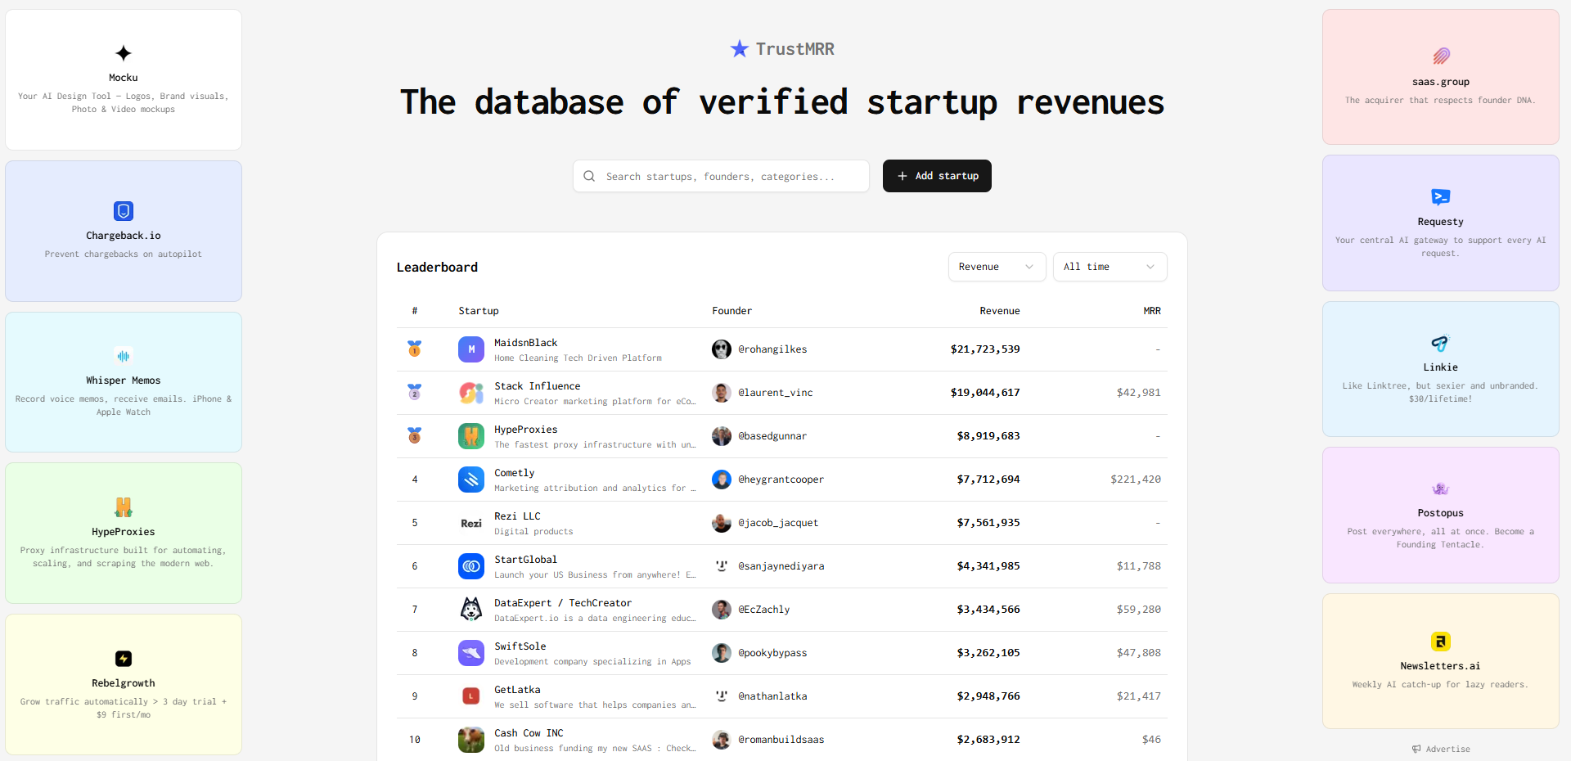Viewport: 1571px width, 761px height.
Task: Click the saas.group fingerprint icon
Action: point(1441,56)
